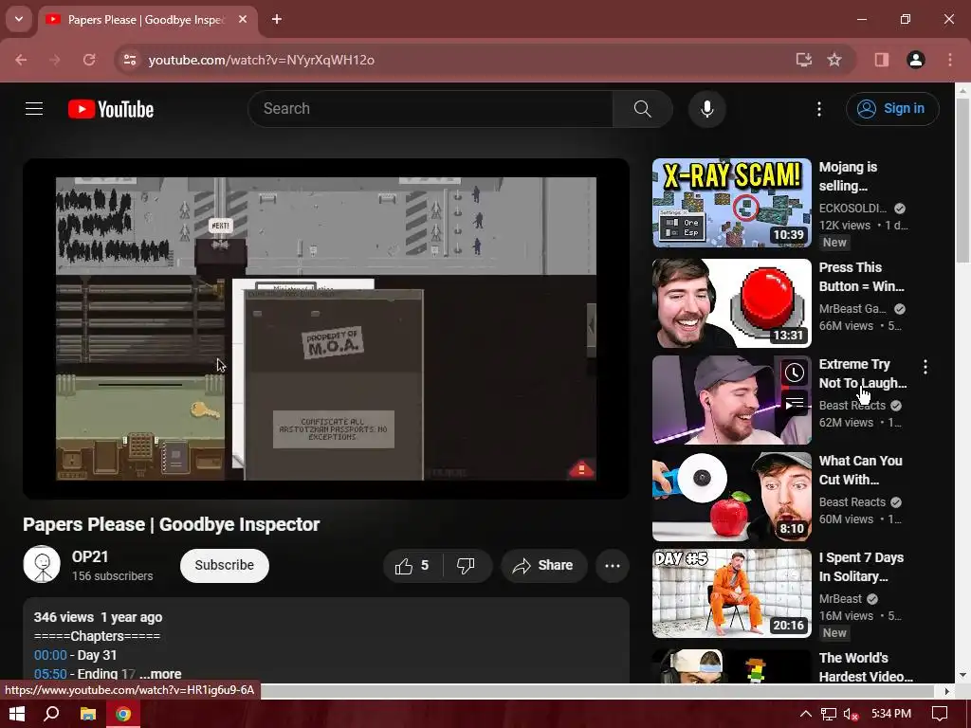The width and height of the screenshot is (971, 728).
Task: Reload the YouTube page
Action: [x=89, y=60]
